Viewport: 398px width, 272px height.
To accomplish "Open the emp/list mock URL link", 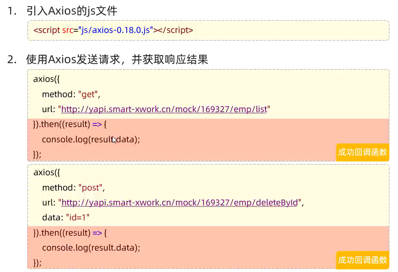I will click(x=164, y=109).
